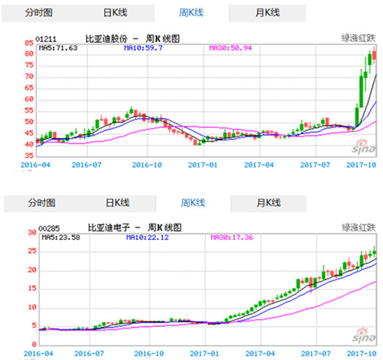The width and height of the screenshot is (383, 360).
Task: Click MA5:23.58 indicator in bottom chart
Action: click(61, 237)
